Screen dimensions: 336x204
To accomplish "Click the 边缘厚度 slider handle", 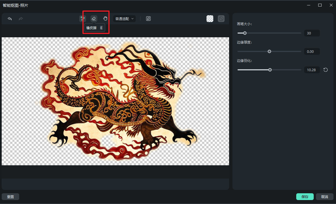I will (x=269, y=51).
